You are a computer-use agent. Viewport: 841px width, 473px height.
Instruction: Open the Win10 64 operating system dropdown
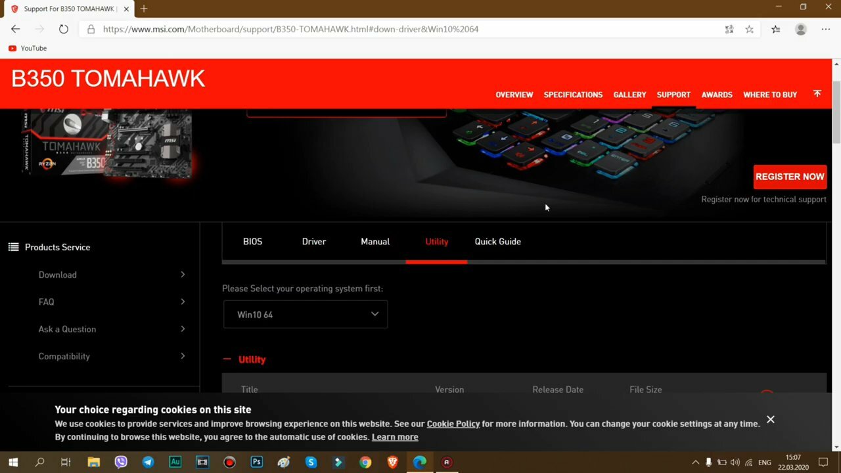[306, 315]
